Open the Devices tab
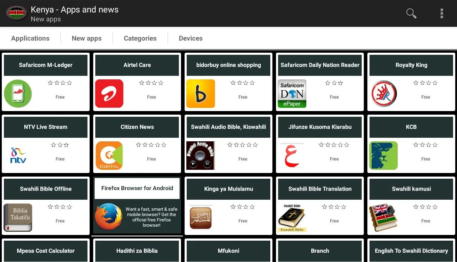Viewport: 457px width, 262px height. point(191,38)
